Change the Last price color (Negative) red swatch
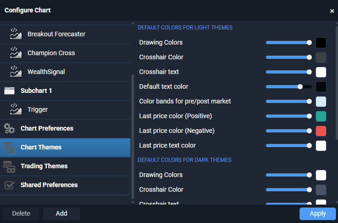 point(321,131)
